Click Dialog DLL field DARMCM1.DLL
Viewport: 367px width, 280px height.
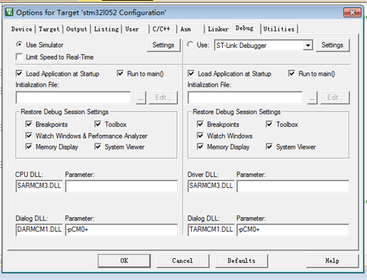39,230
